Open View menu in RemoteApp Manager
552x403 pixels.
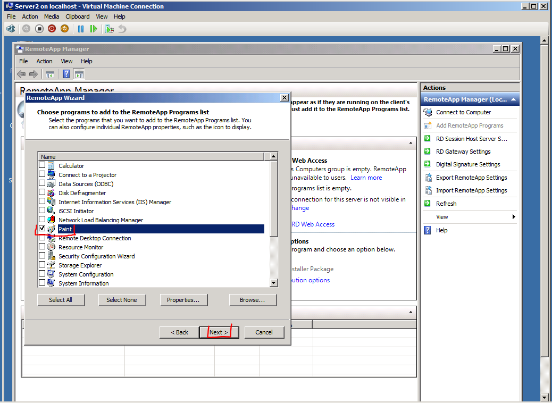[66, 61]
